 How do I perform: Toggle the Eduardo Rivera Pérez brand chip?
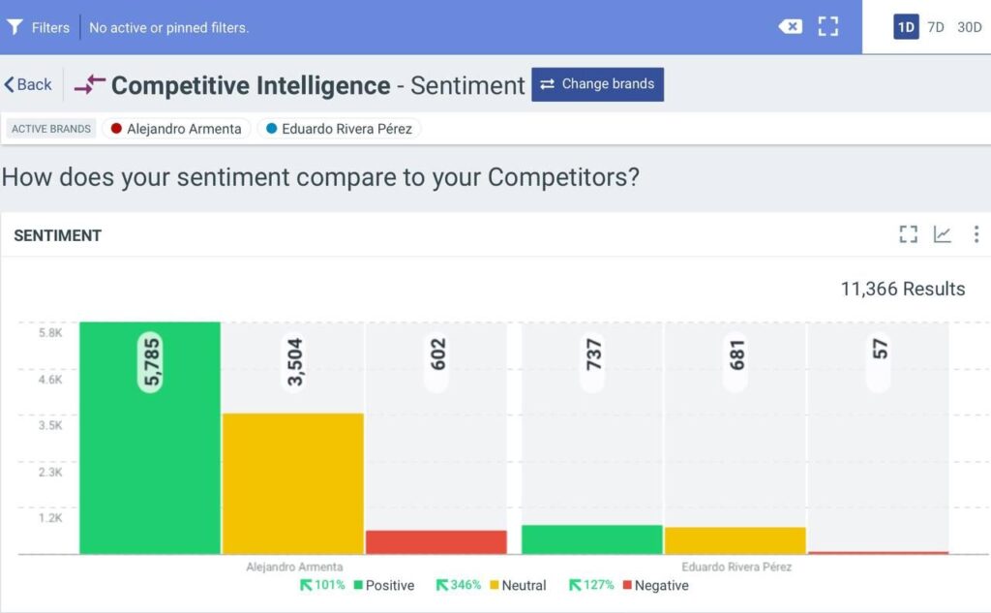click(x=338, y=129)
